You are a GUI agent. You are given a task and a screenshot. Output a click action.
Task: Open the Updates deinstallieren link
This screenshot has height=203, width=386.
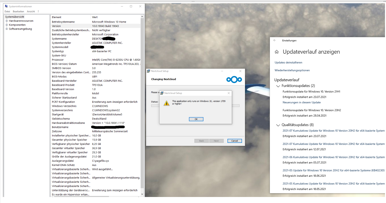pyautogui.click(x=288, y=63)
